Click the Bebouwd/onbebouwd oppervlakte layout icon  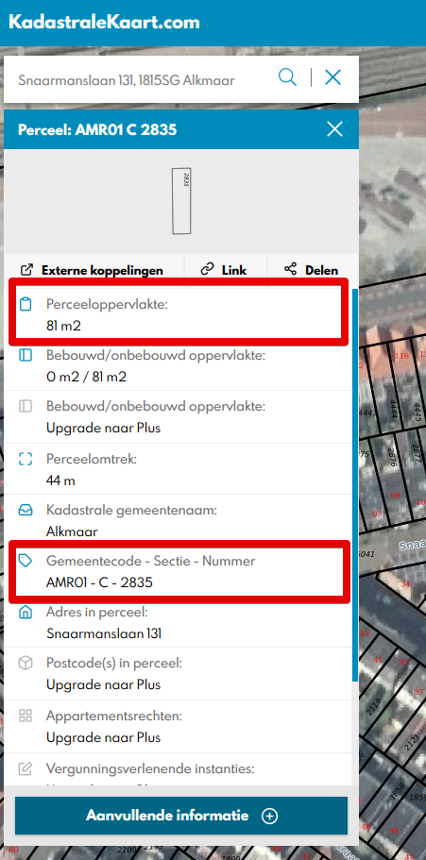pos(26,355)
